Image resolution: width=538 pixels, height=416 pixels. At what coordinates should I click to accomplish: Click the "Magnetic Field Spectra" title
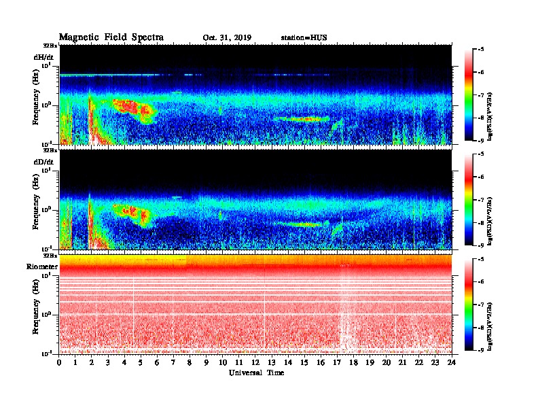(x=111, y=37)
